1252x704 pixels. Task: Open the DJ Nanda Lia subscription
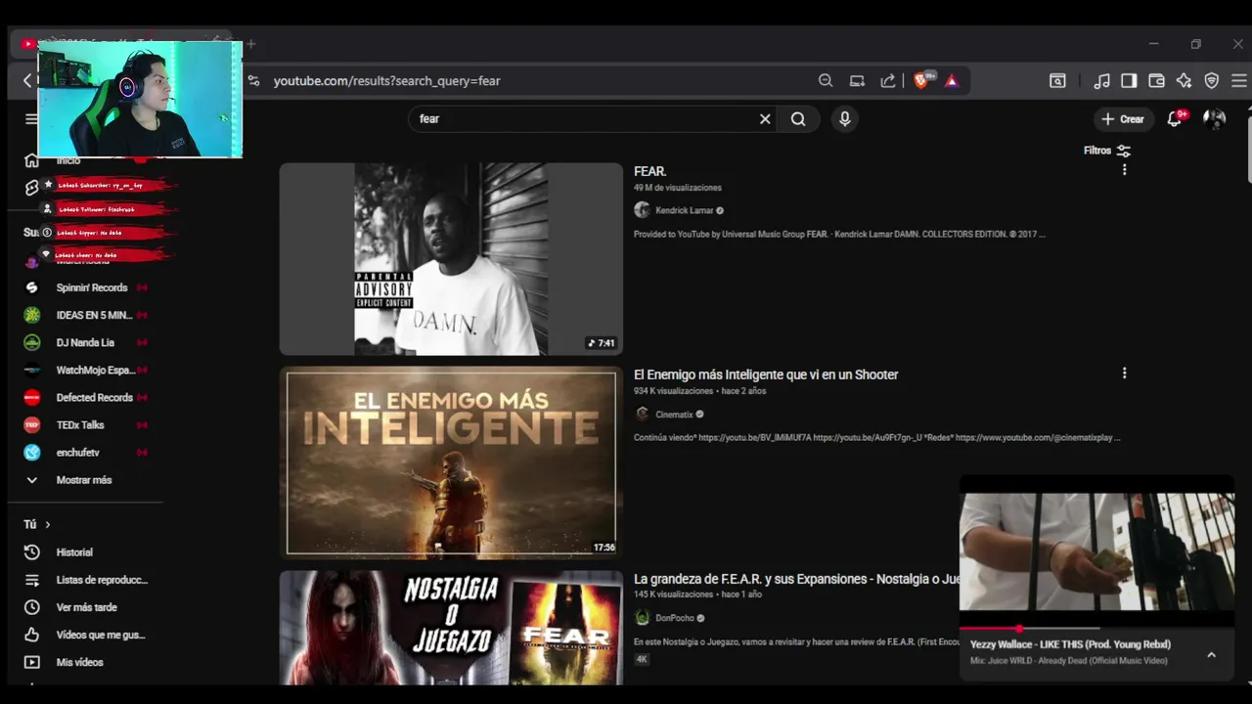[x=86, y=342]
